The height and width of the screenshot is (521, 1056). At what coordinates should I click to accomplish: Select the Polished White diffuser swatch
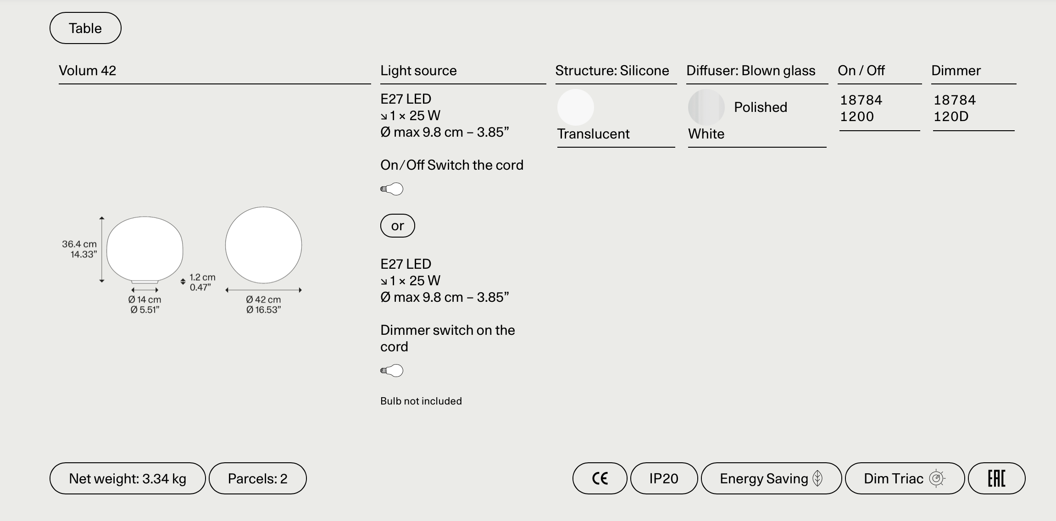click(706, 107)
